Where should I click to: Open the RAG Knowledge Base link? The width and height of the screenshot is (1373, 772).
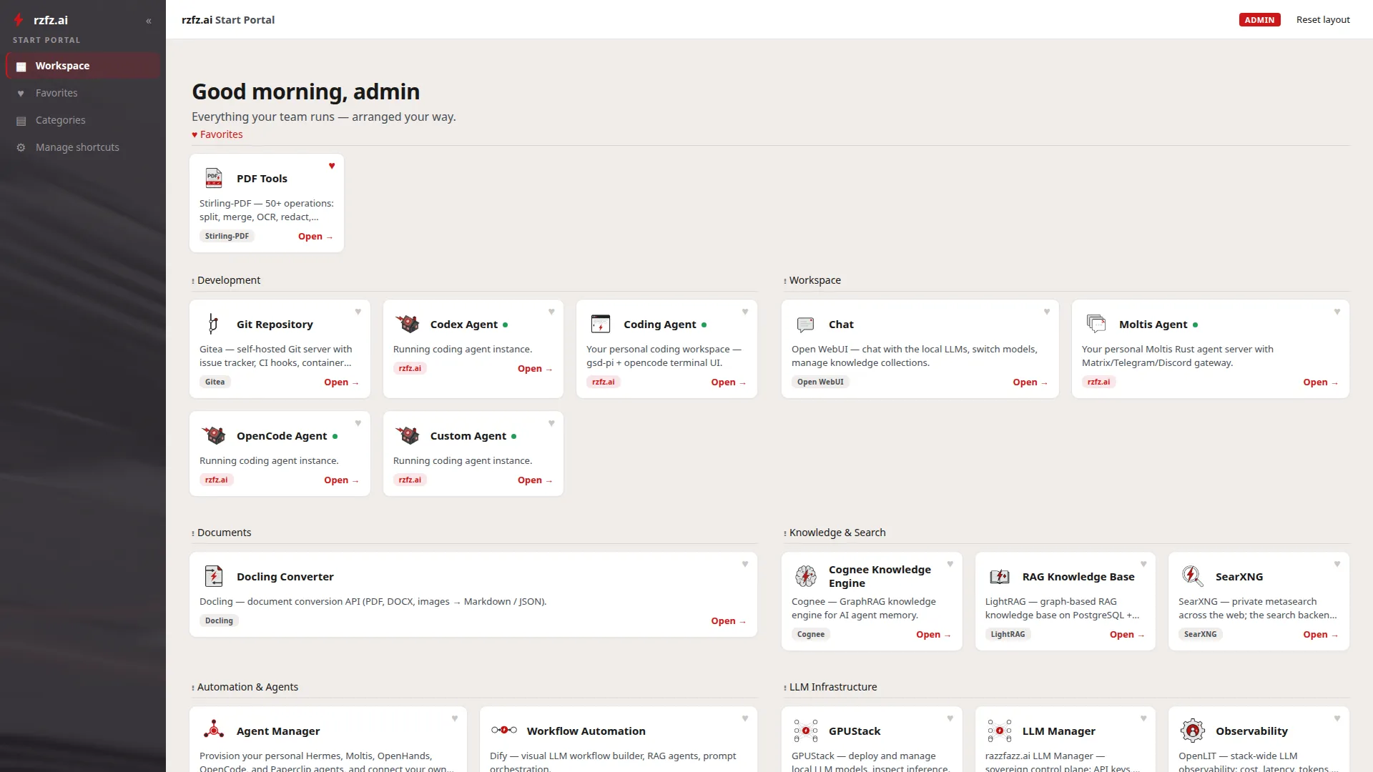pos(1127,635)
